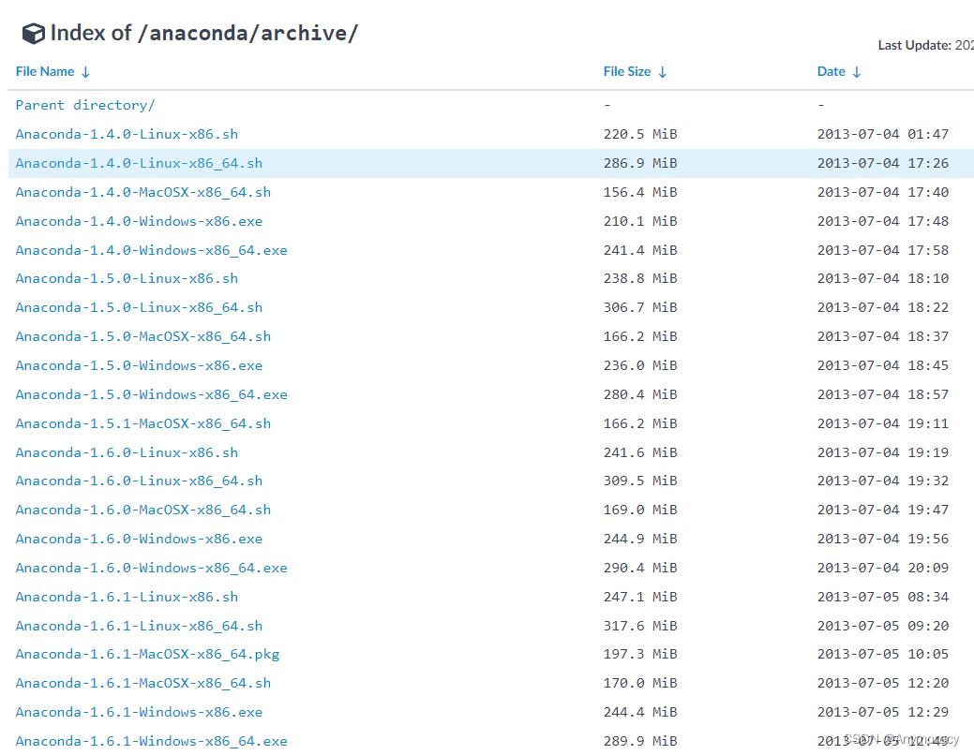This screenshot has width=974, height=755.
Task: Download Anaconda-1.6.1-Windows-x86.exe
Action: [x=139, y=712]
